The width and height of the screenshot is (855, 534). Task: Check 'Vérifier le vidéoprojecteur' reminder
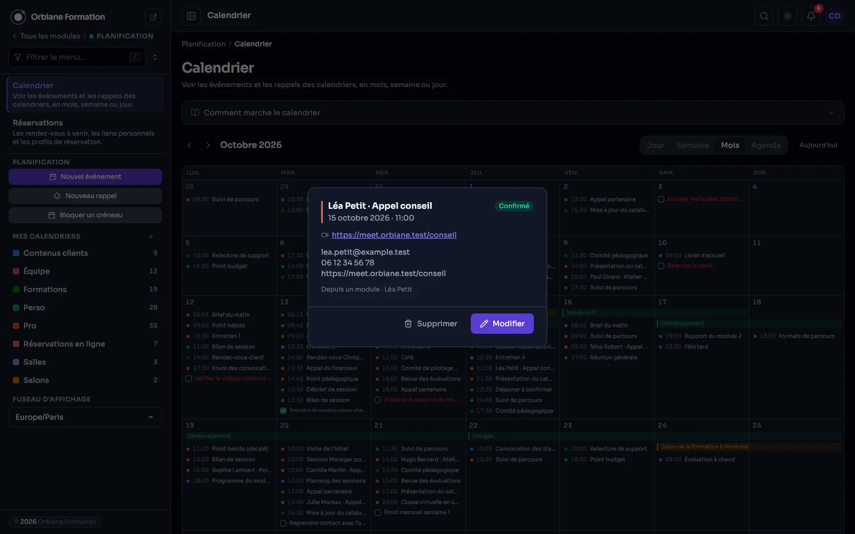(189, 379)
